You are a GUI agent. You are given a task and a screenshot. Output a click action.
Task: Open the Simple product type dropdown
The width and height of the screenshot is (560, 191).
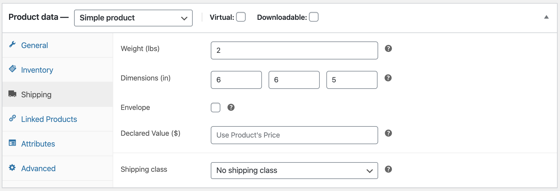tap(133, 18)
